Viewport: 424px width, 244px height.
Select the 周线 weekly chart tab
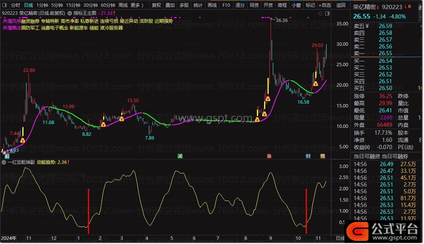tap(123, 5)
